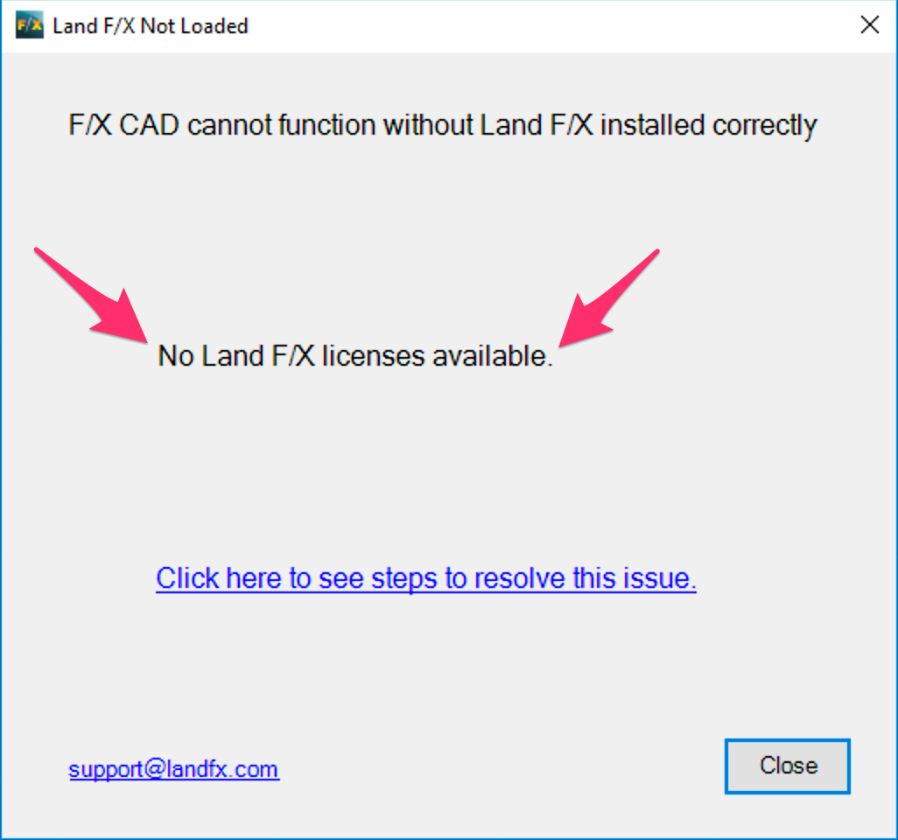This screenshot has width=898, height=840.
Task: Click the F/X app icon in title bar
Action: [29, 25]
